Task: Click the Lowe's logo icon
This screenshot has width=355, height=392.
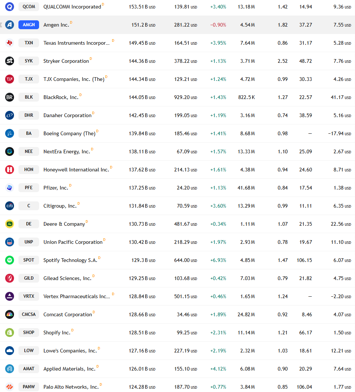Action: tap(10, 351)
